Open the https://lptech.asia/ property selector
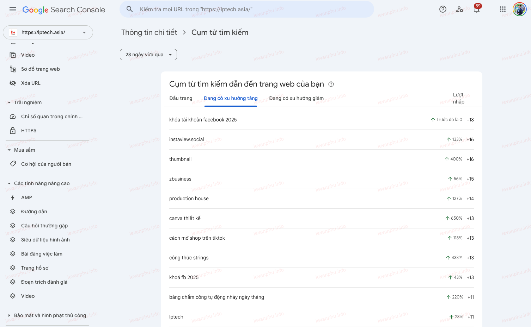 (48, 32)
